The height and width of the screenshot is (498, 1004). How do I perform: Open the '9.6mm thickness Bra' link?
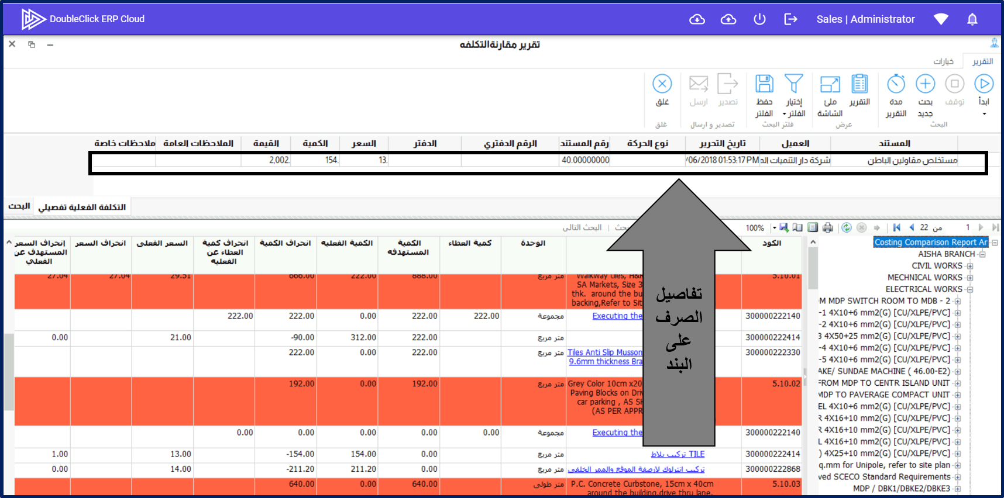point(606,362)
